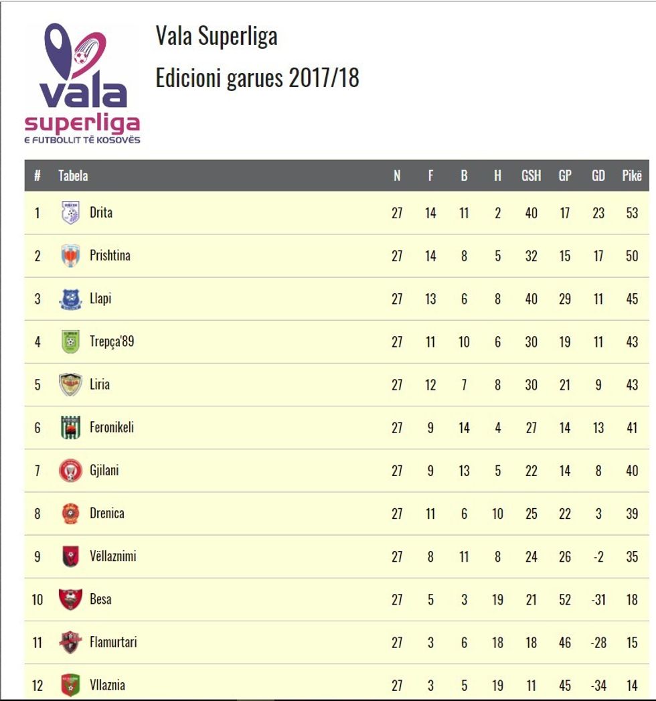This screenshot has height=701, width=656.
Task: Open the Liria team emblem
Action: point(70,384)
